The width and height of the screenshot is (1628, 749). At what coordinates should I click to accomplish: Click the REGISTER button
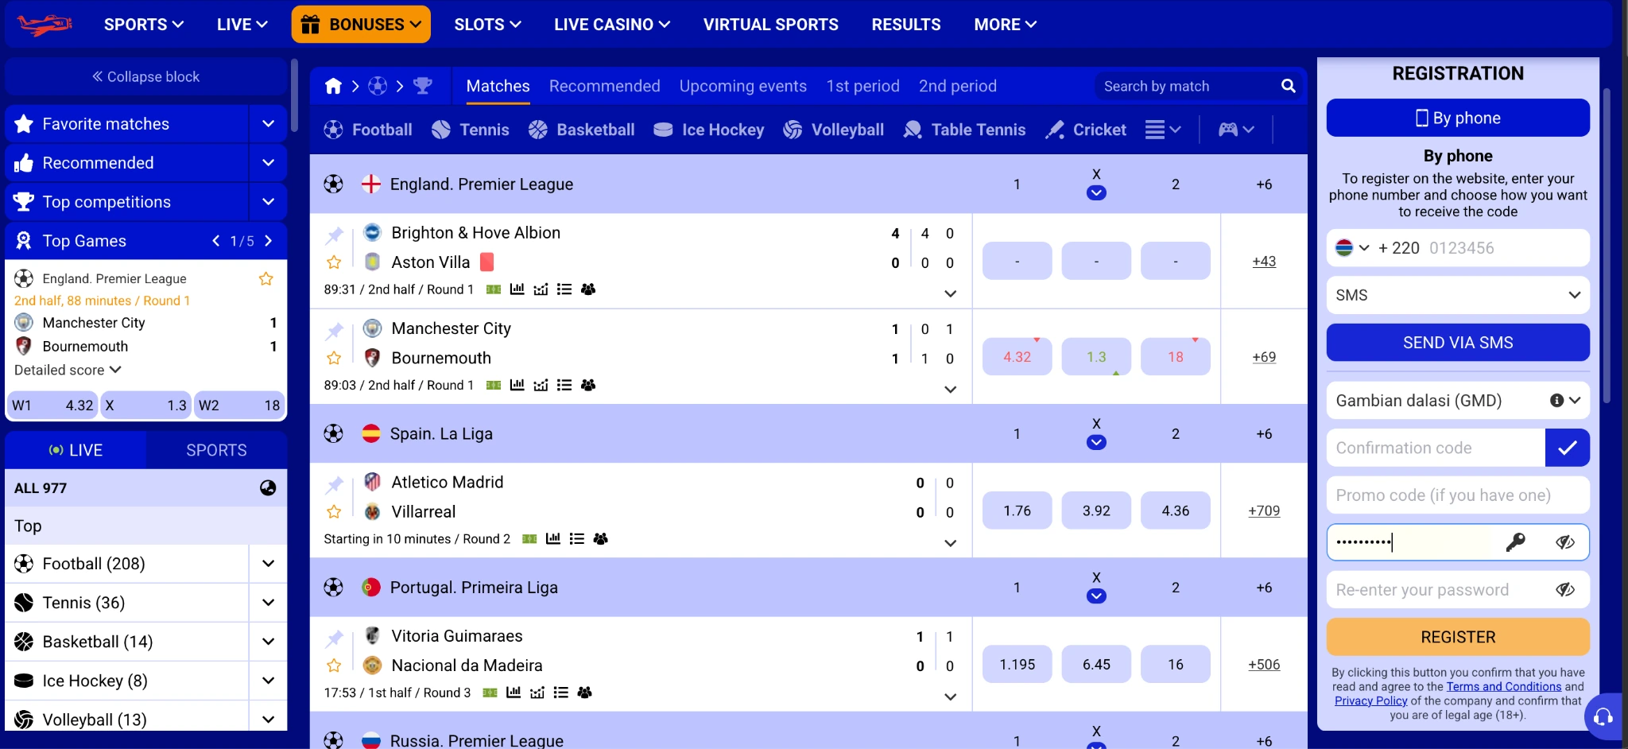tap(1458, 637)
